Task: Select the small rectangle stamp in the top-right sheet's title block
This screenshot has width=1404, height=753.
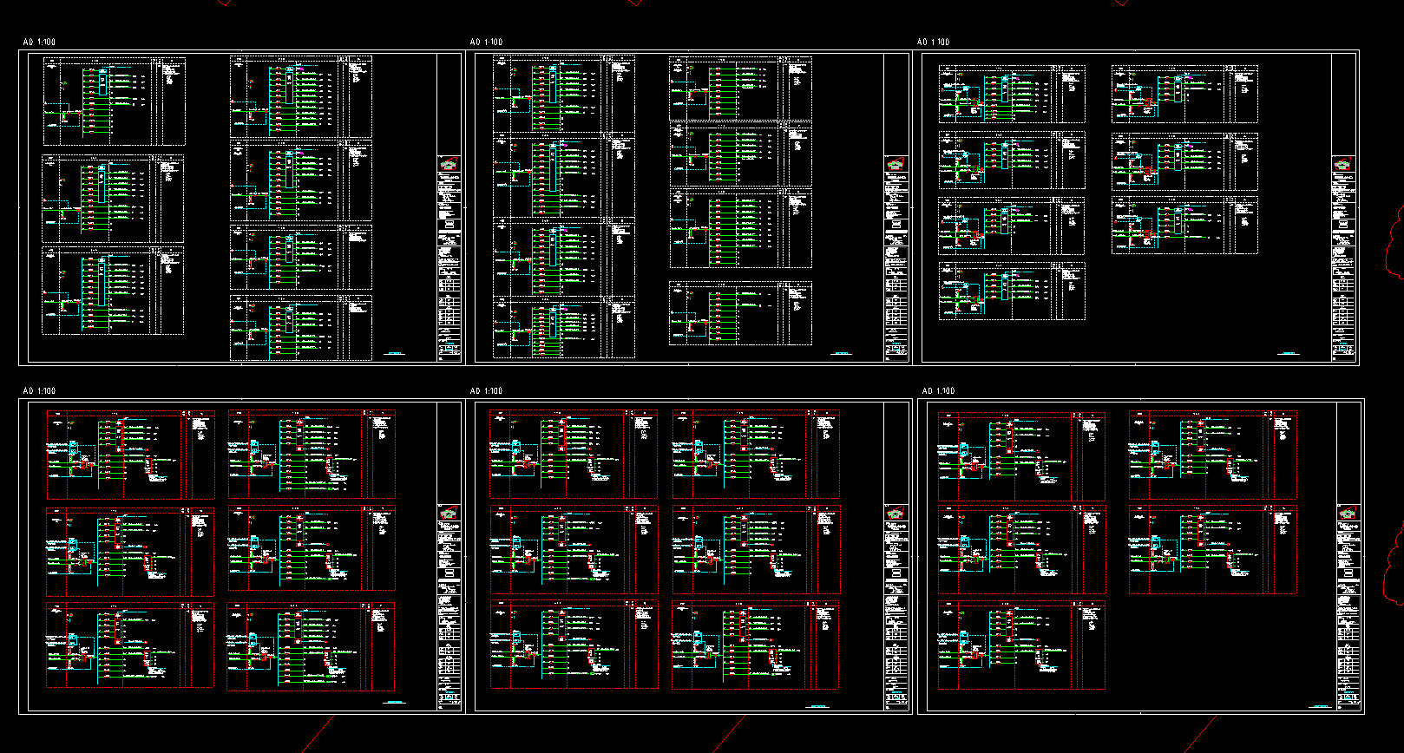Action: (1343, 224)
